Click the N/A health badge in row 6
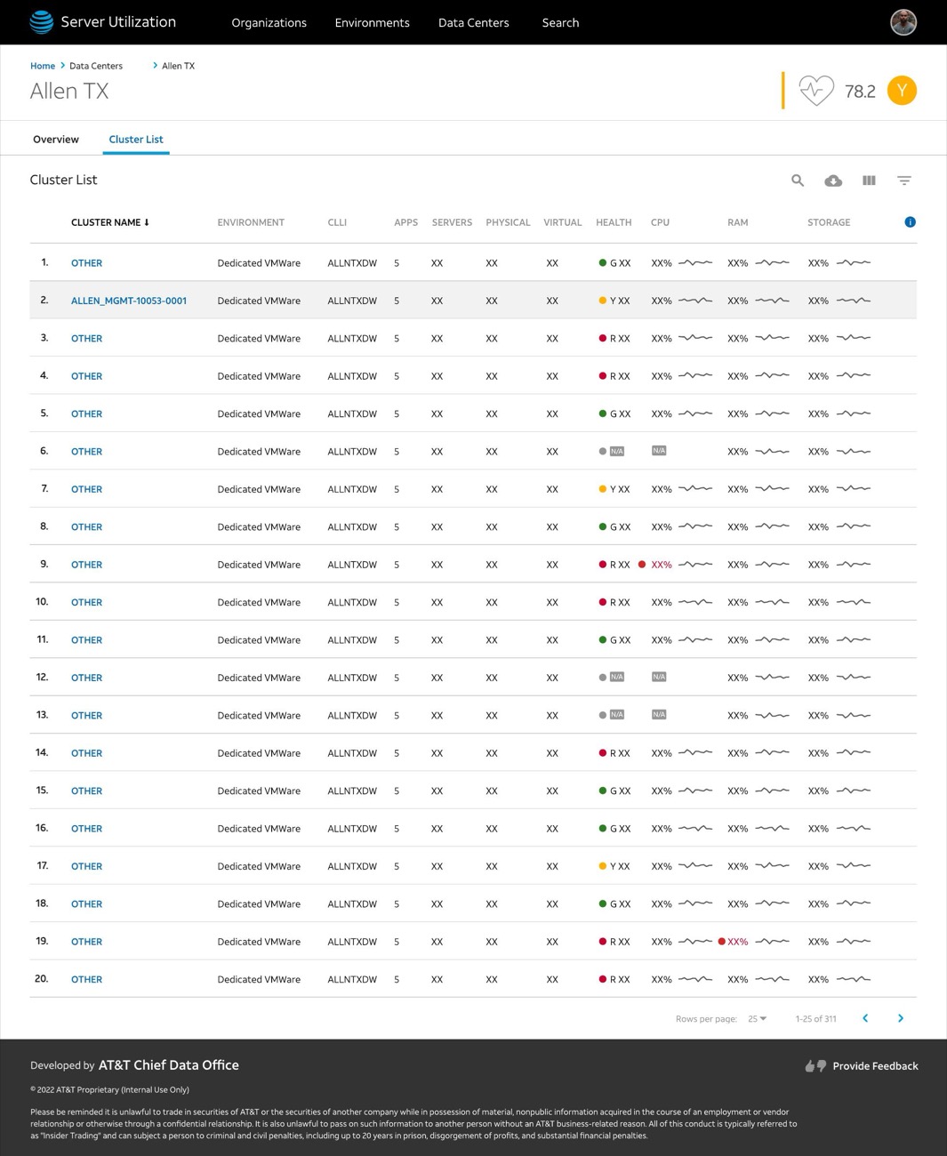The height and width of the screenshot is (1156, 947). pyautogui.click(x=617, y=452)
